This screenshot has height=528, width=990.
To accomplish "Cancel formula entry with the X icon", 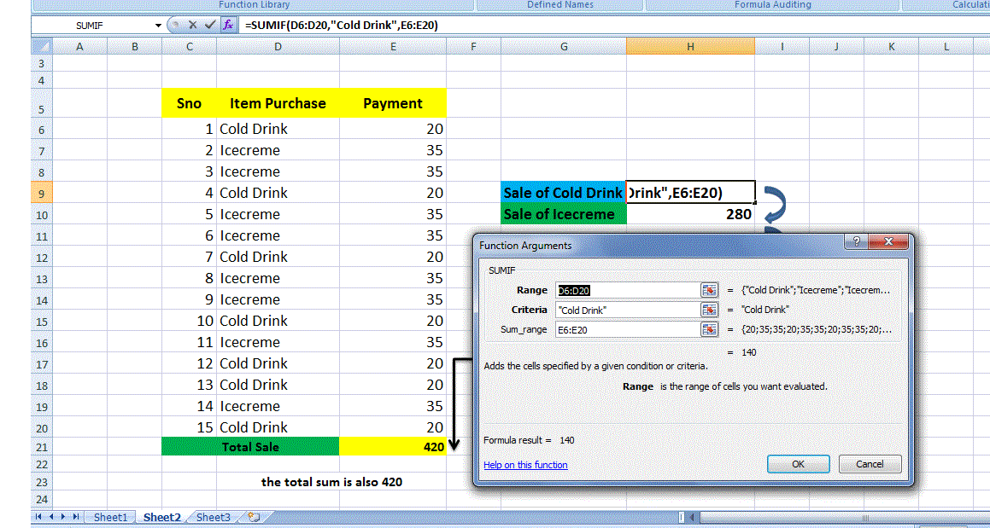I will 193,25.
